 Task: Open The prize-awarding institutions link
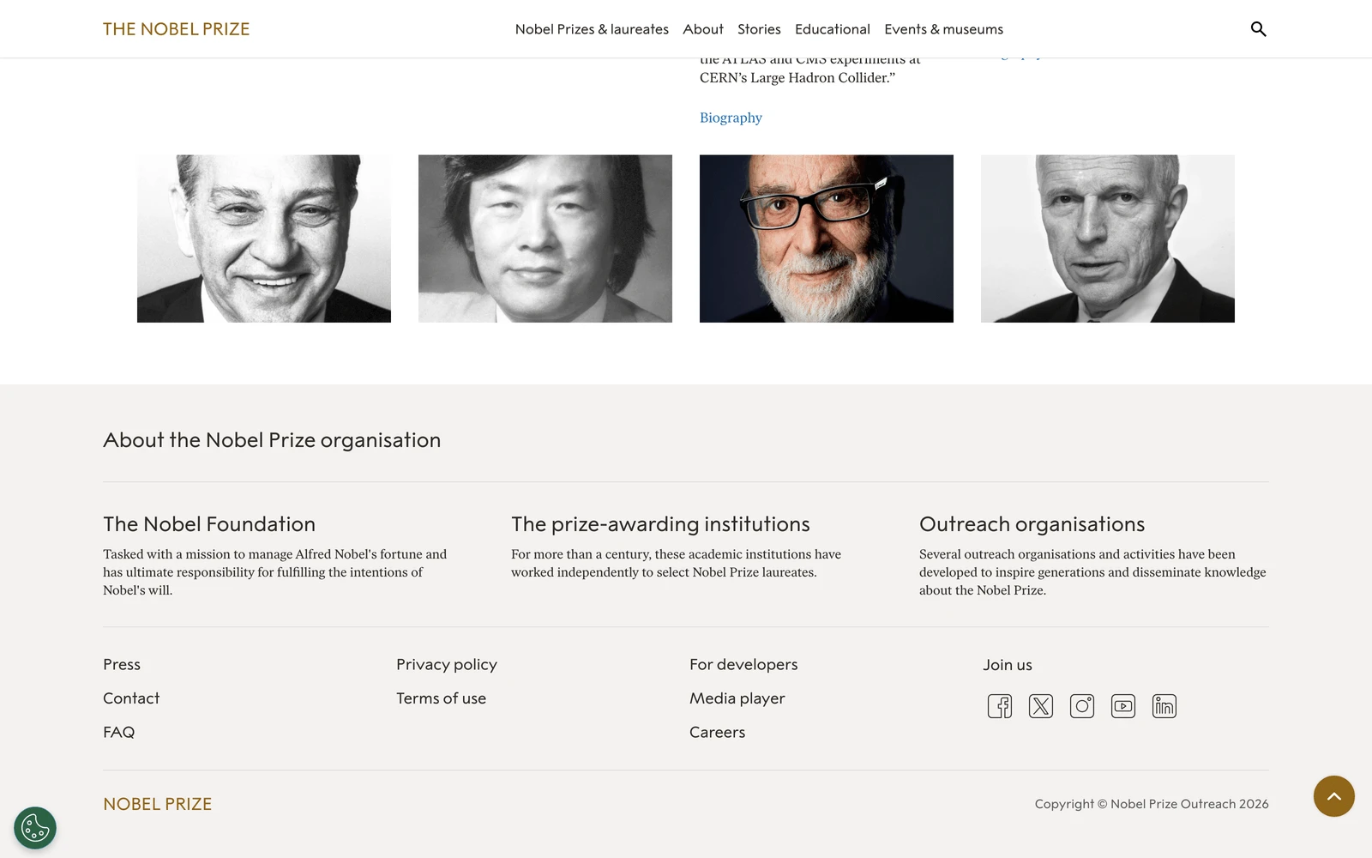660,524
